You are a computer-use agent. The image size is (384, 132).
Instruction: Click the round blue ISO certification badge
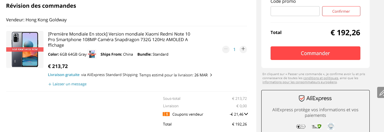point(331,126)
